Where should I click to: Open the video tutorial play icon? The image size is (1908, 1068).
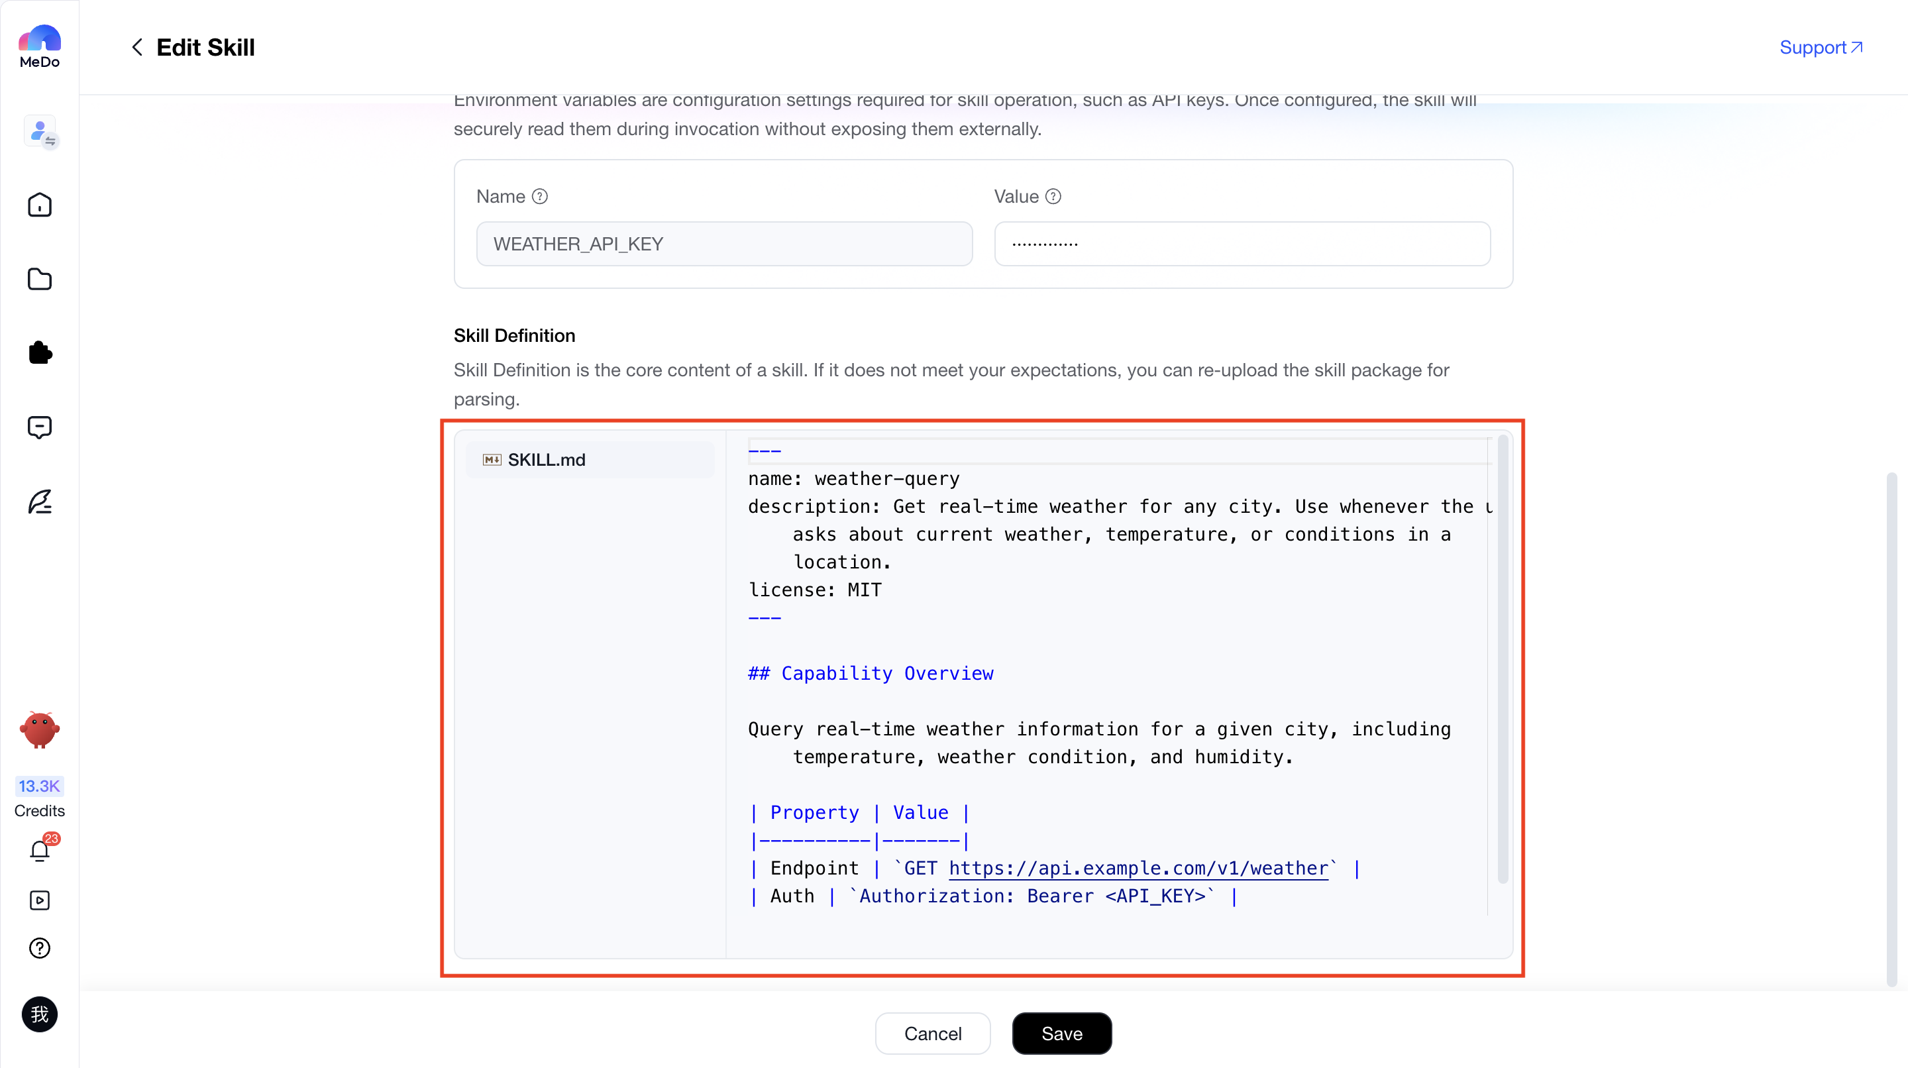point(40,900)
